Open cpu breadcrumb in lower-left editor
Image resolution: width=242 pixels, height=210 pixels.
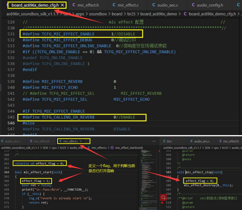tap(54, 148)
